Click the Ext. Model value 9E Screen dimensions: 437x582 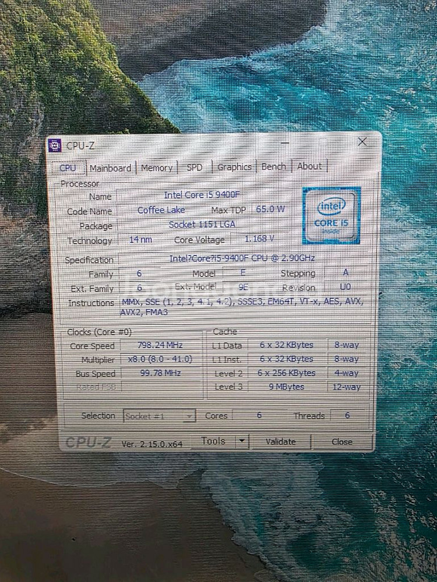click(x=243, y=287)
